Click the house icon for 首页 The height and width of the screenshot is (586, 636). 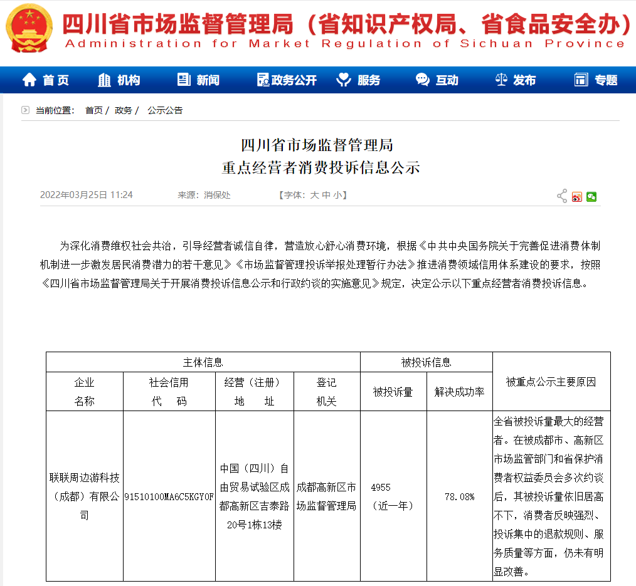(29, 80)
